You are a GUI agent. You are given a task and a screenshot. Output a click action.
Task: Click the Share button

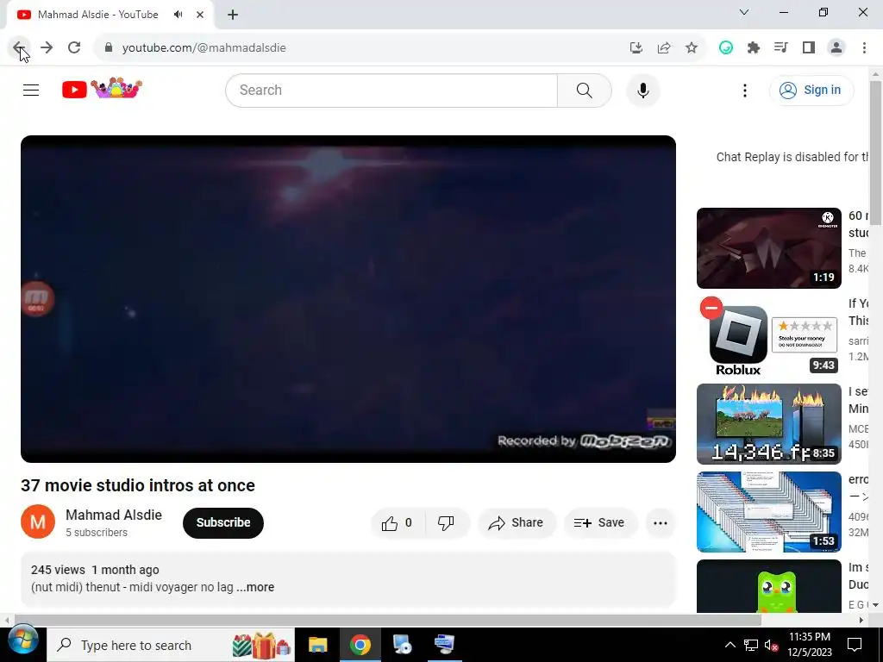[x=517, y=523]
